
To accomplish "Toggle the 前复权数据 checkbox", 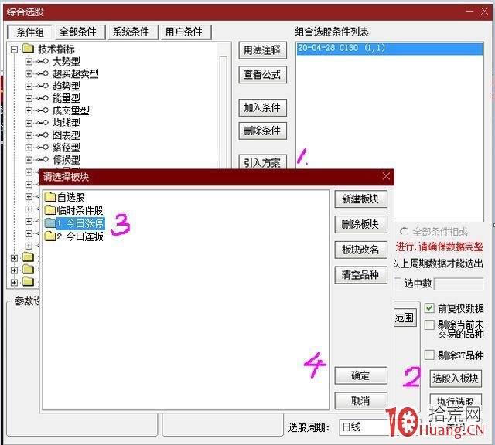I will (x=429, y=307).
